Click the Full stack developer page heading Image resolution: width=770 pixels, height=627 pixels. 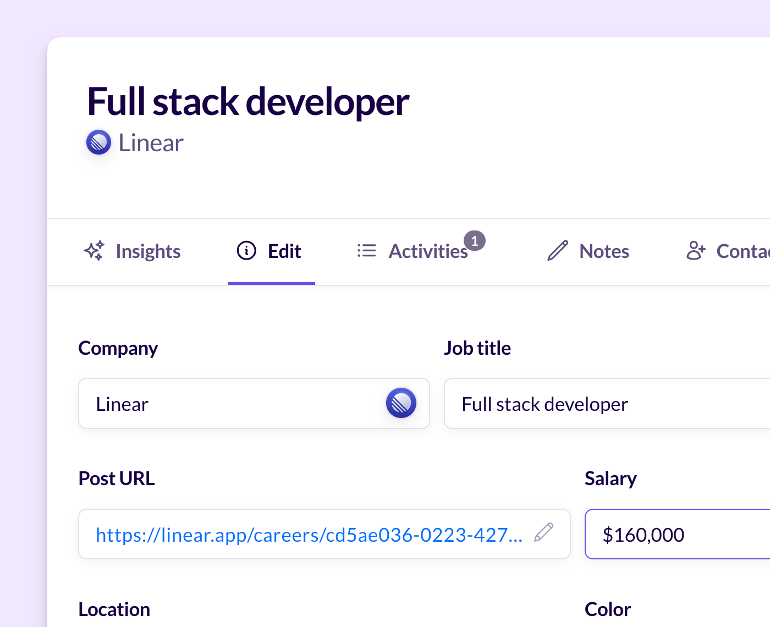click(248, 102)
